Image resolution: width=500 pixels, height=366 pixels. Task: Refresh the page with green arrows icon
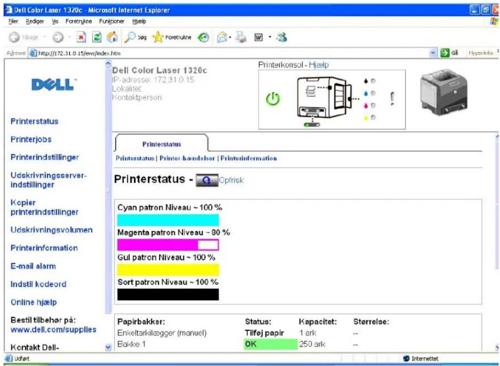pyautogui.click(x=97, y=37)
